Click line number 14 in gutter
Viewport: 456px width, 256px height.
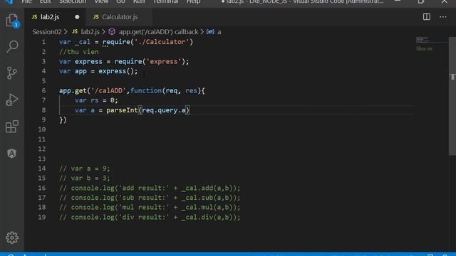[x=41, y=169]
